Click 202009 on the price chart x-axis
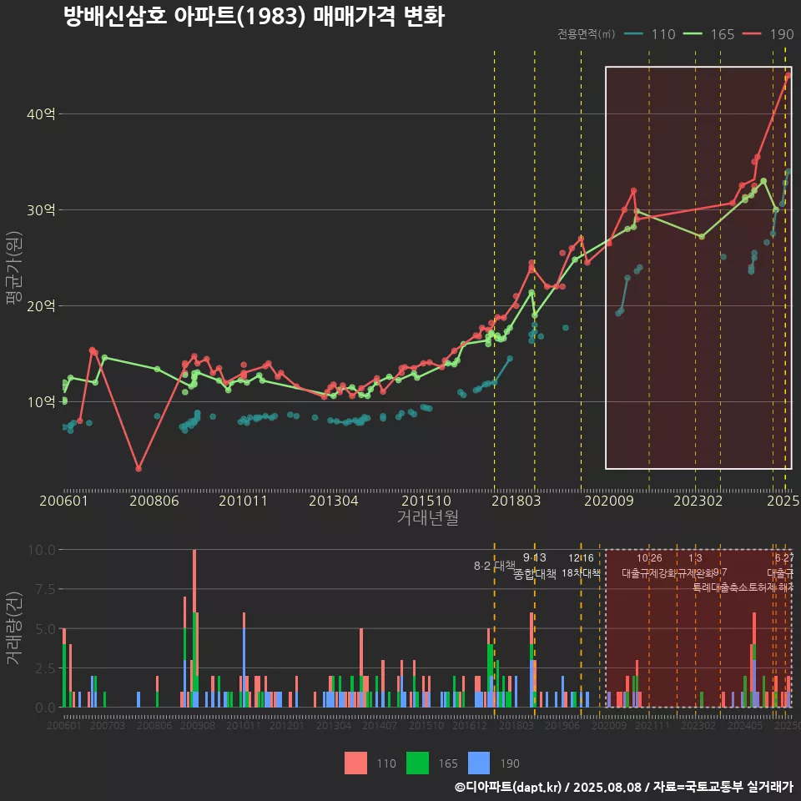This screenshot has width=801, height=801. point(609,501)
